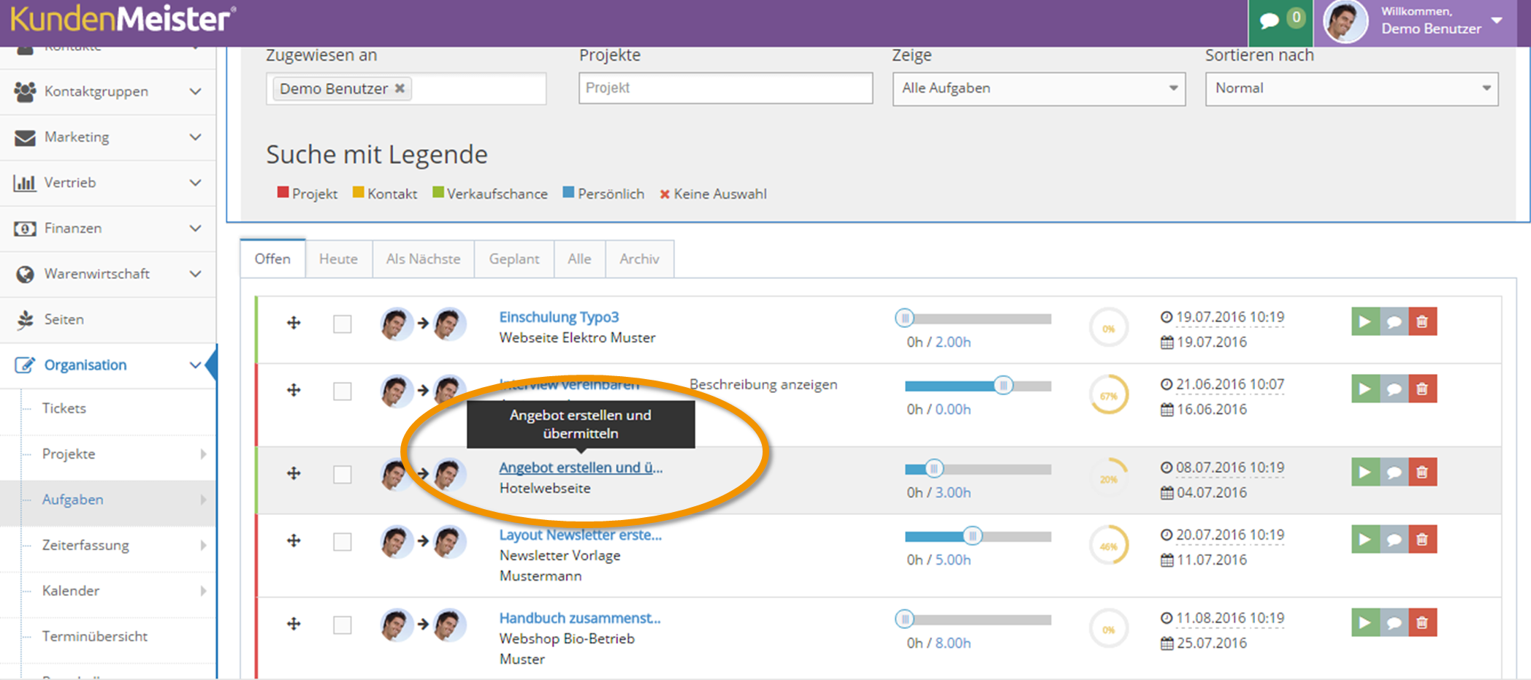Switch to the Offen tab
This screenshot has width=1531, height=680.
272,259
